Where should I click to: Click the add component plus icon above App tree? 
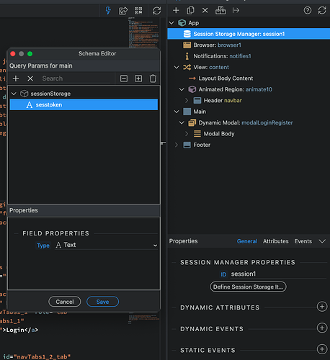coord(176,10)
